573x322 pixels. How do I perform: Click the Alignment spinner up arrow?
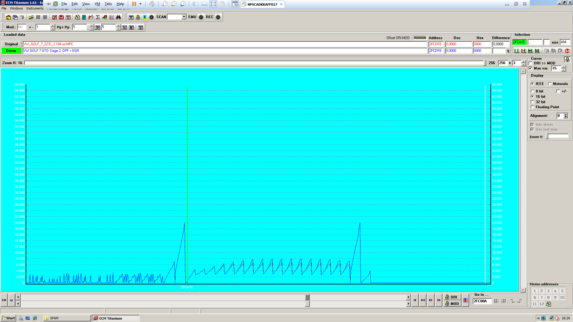coord(566,114)
